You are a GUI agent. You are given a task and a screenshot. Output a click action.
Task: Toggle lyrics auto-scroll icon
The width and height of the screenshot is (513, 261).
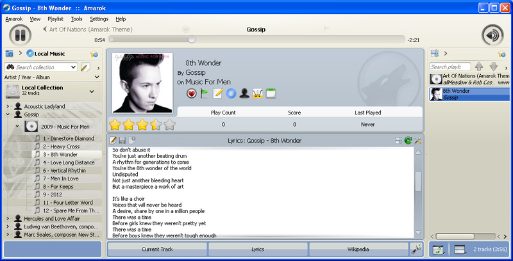(x=398, y=141)
